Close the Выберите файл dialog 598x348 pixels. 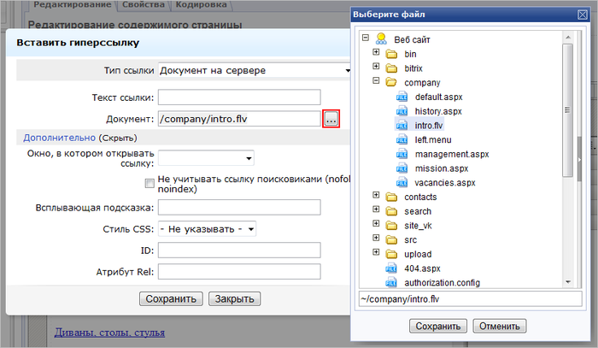coord(583,15)
